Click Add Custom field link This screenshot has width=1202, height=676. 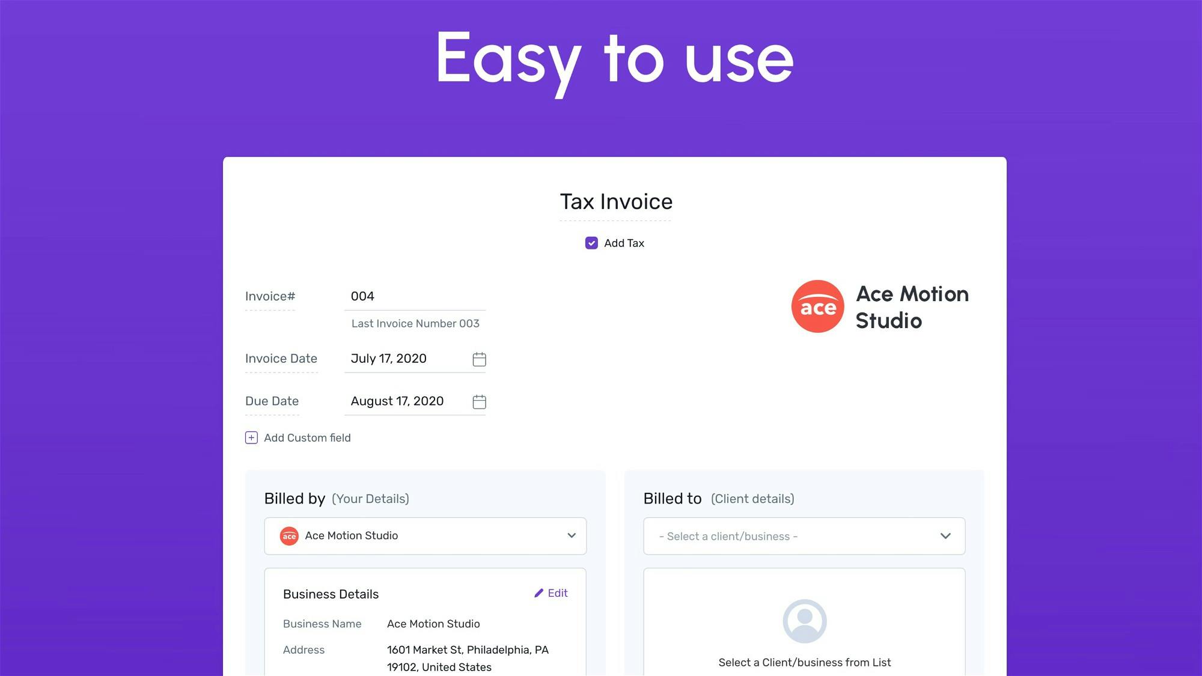point(307,438)
